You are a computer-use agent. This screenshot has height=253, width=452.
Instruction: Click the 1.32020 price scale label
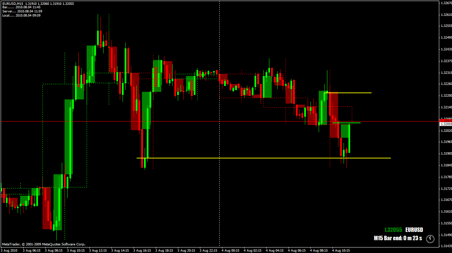click(446, 131)
